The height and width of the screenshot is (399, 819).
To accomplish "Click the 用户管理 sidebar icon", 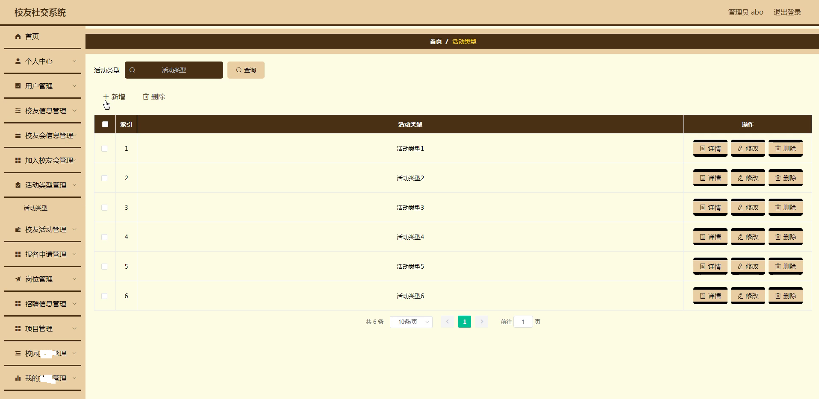I will click(18, 86).
